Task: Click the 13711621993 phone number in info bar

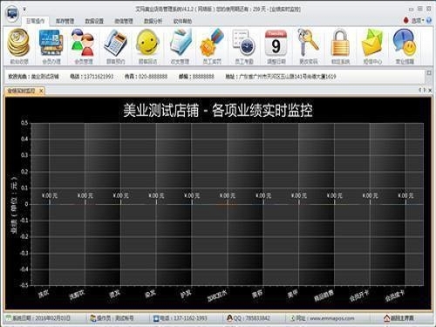Action: [99, 77]
